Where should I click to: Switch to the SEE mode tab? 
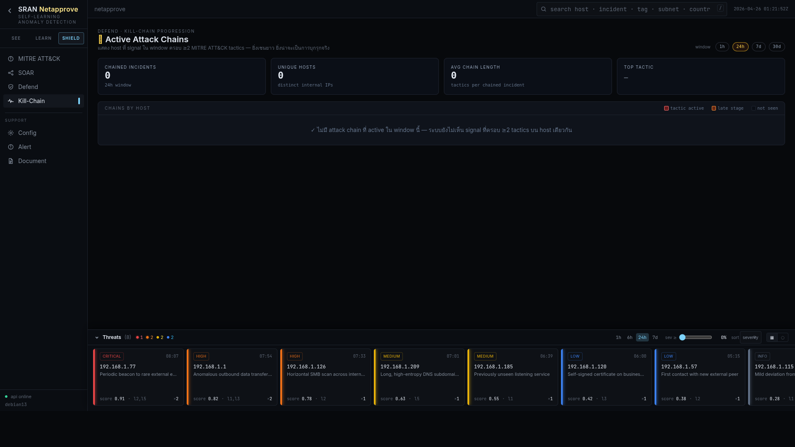(16, 38)
